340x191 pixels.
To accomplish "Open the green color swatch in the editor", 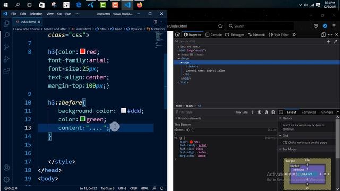I will point(82,119).
